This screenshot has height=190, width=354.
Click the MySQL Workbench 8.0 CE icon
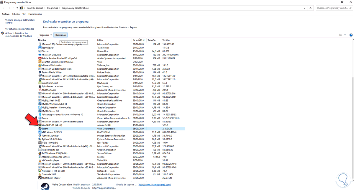pyautogui.click(x=40, y=104)
